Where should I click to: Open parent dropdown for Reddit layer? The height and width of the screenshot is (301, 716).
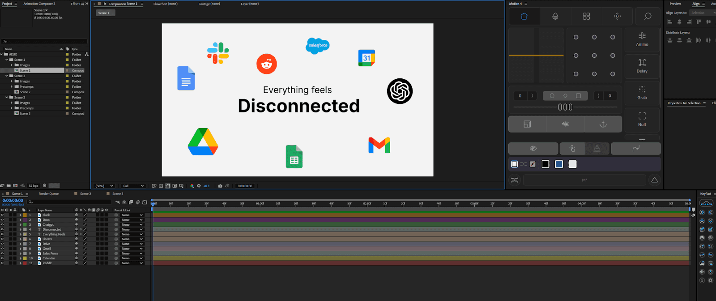click(132, 263)
